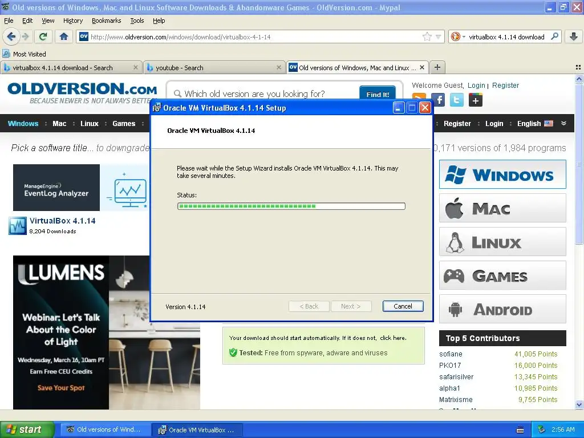Open the downloads arrow icon

pos(574,36)
